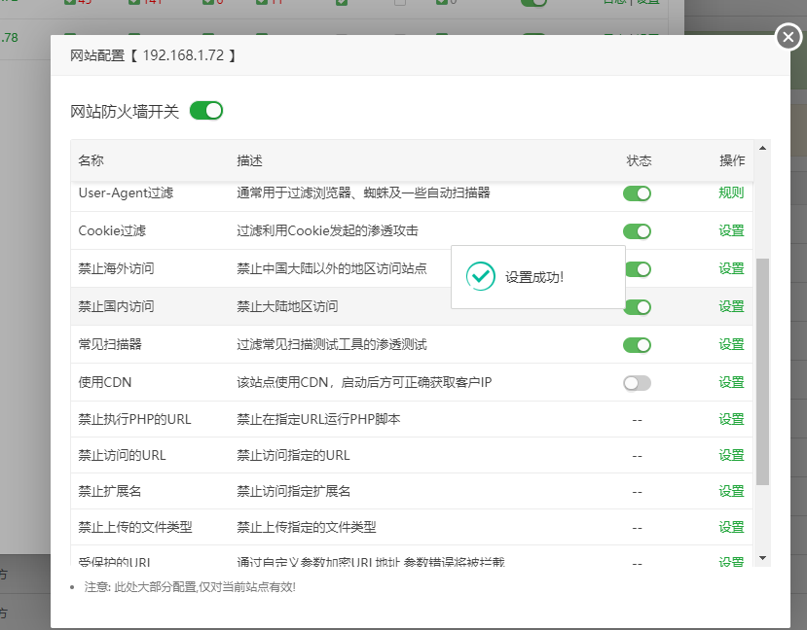Click the scrollbar up arrow
The height and width of the screenshot is (630, 807).
(x=762, y=148)
